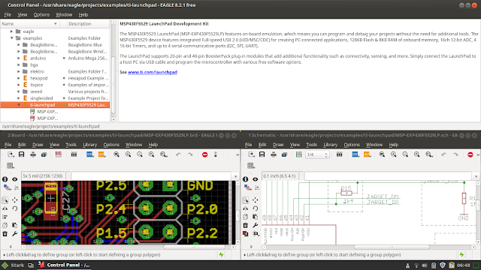Select the Change wrench tool in schematic editor

pos(256,225)
